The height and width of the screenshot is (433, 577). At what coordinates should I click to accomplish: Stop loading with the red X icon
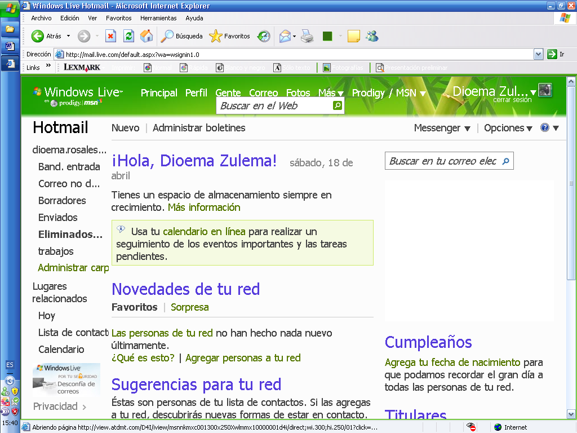click(x=110, y=36)
